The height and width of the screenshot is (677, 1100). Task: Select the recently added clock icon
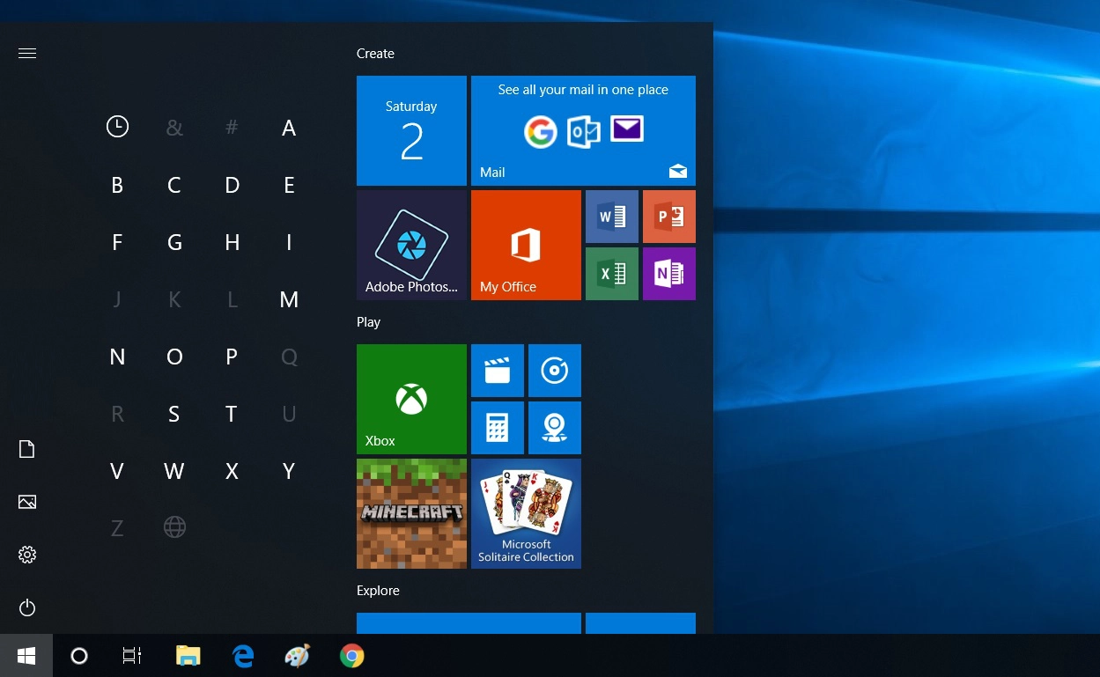pyautogui.click(x=117, y=127)
